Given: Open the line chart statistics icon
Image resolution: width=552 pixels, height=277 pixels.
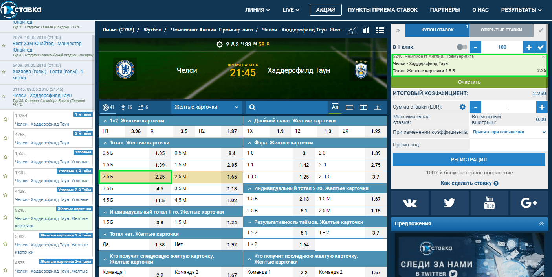Looking at the screenshot, I should click(x=352, y=30).
